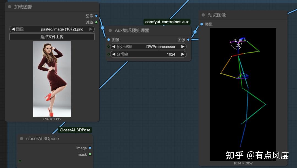Click the 图像 output dot on Aux集成预处理器

188,40
